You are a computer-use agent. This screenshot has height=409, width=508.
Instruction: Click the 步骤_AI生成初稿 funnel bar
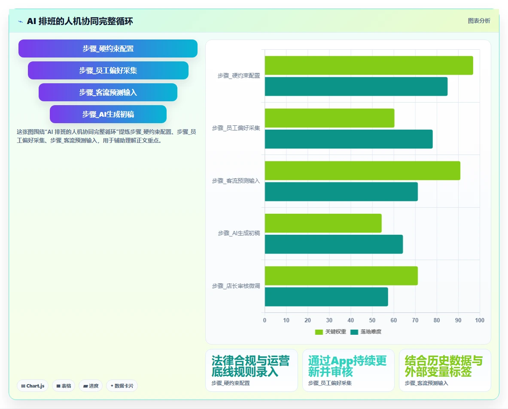point(108,114)
